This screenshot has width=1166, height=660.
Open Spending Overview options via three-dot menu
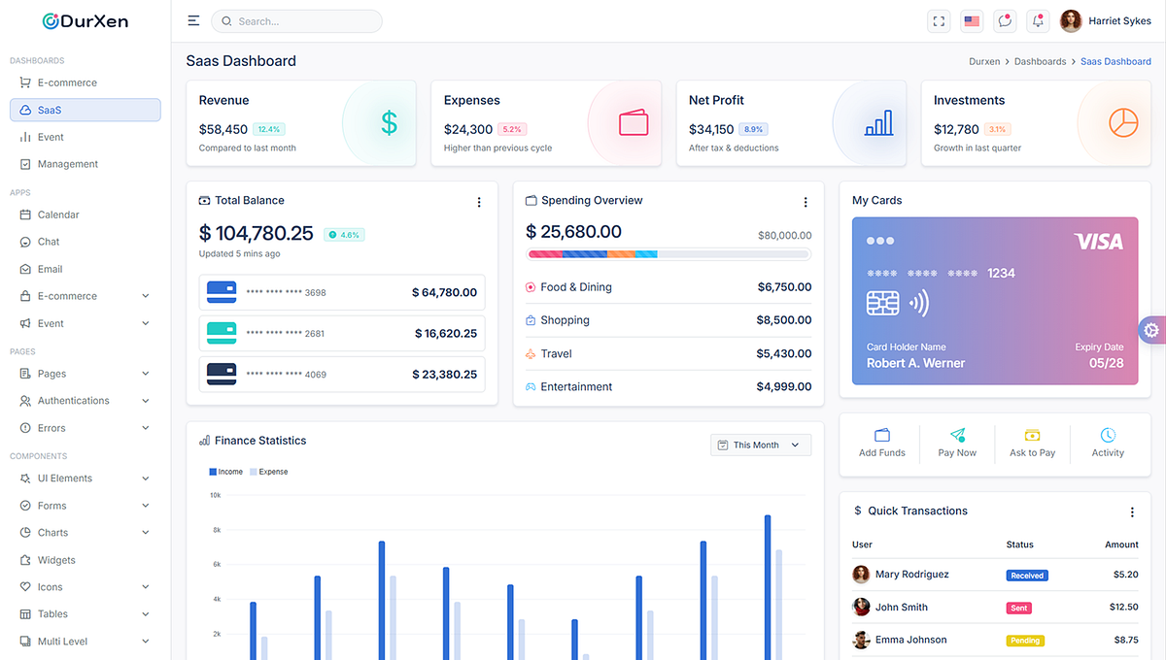pos(806,202)
